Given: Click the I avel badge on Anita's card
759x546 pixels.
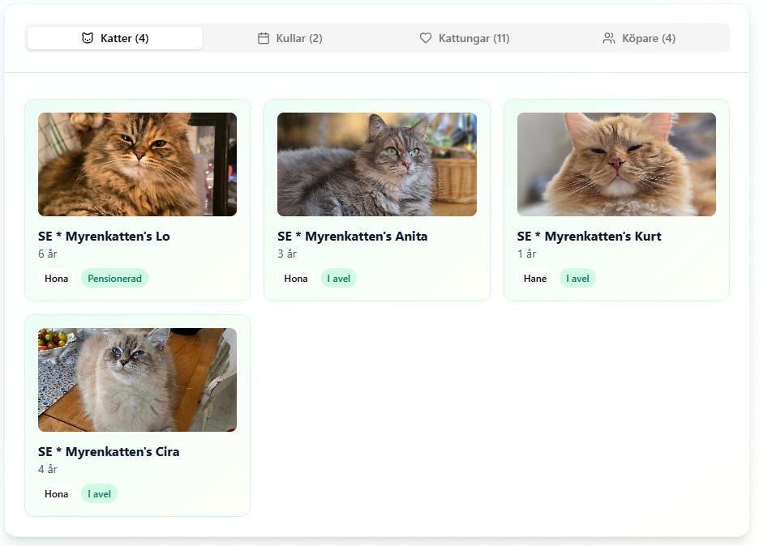Looking at the screenshot, I should (339, 279).
